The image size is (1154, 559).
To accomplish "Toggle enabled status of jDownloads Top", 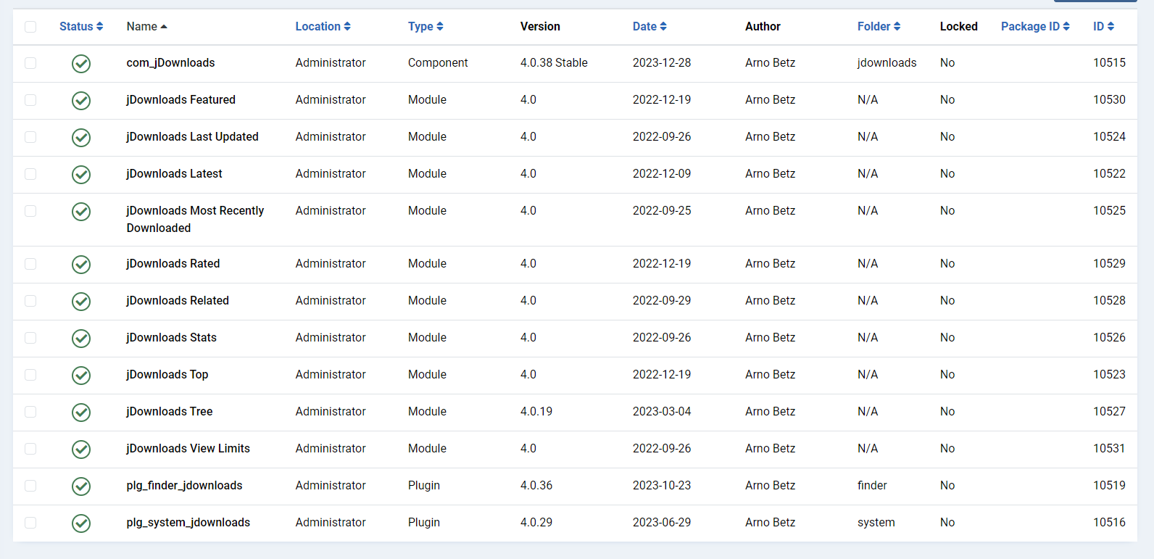I will click(x=81, y=376).
